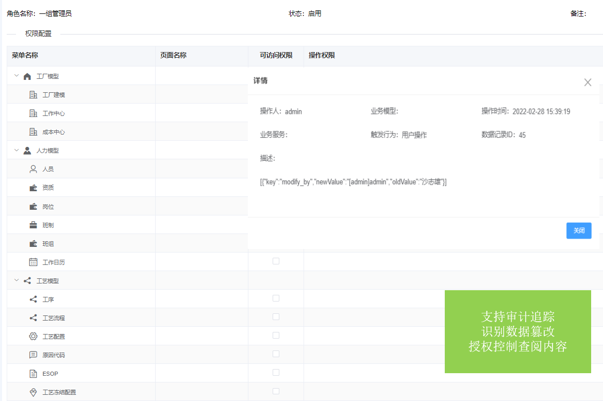This screenshot has width=603, height=401.
Task: Click the 人力模型 person icon
Action: [27, 151]
